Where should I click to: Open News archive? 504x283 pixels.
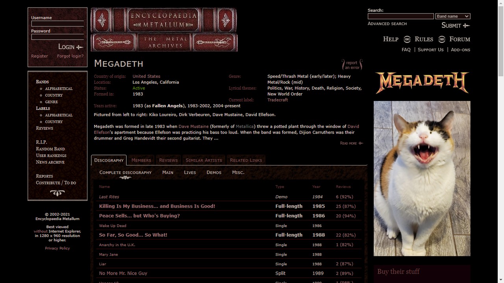point(50,162)
